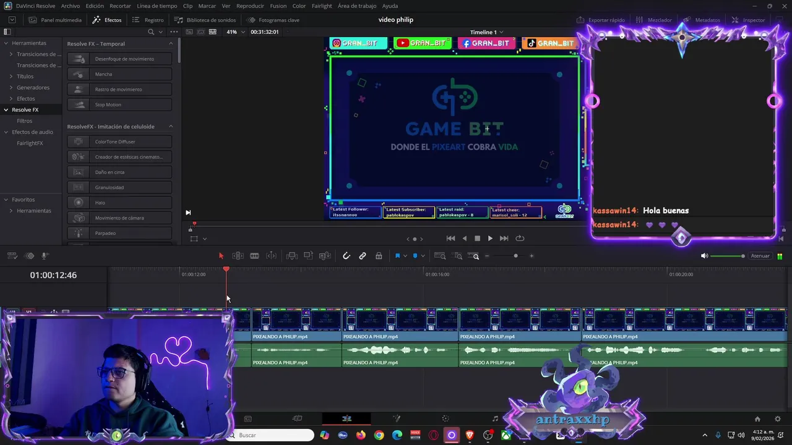Mute audio with the speaker icon
The image size is (792, 445).
point(704,256)
